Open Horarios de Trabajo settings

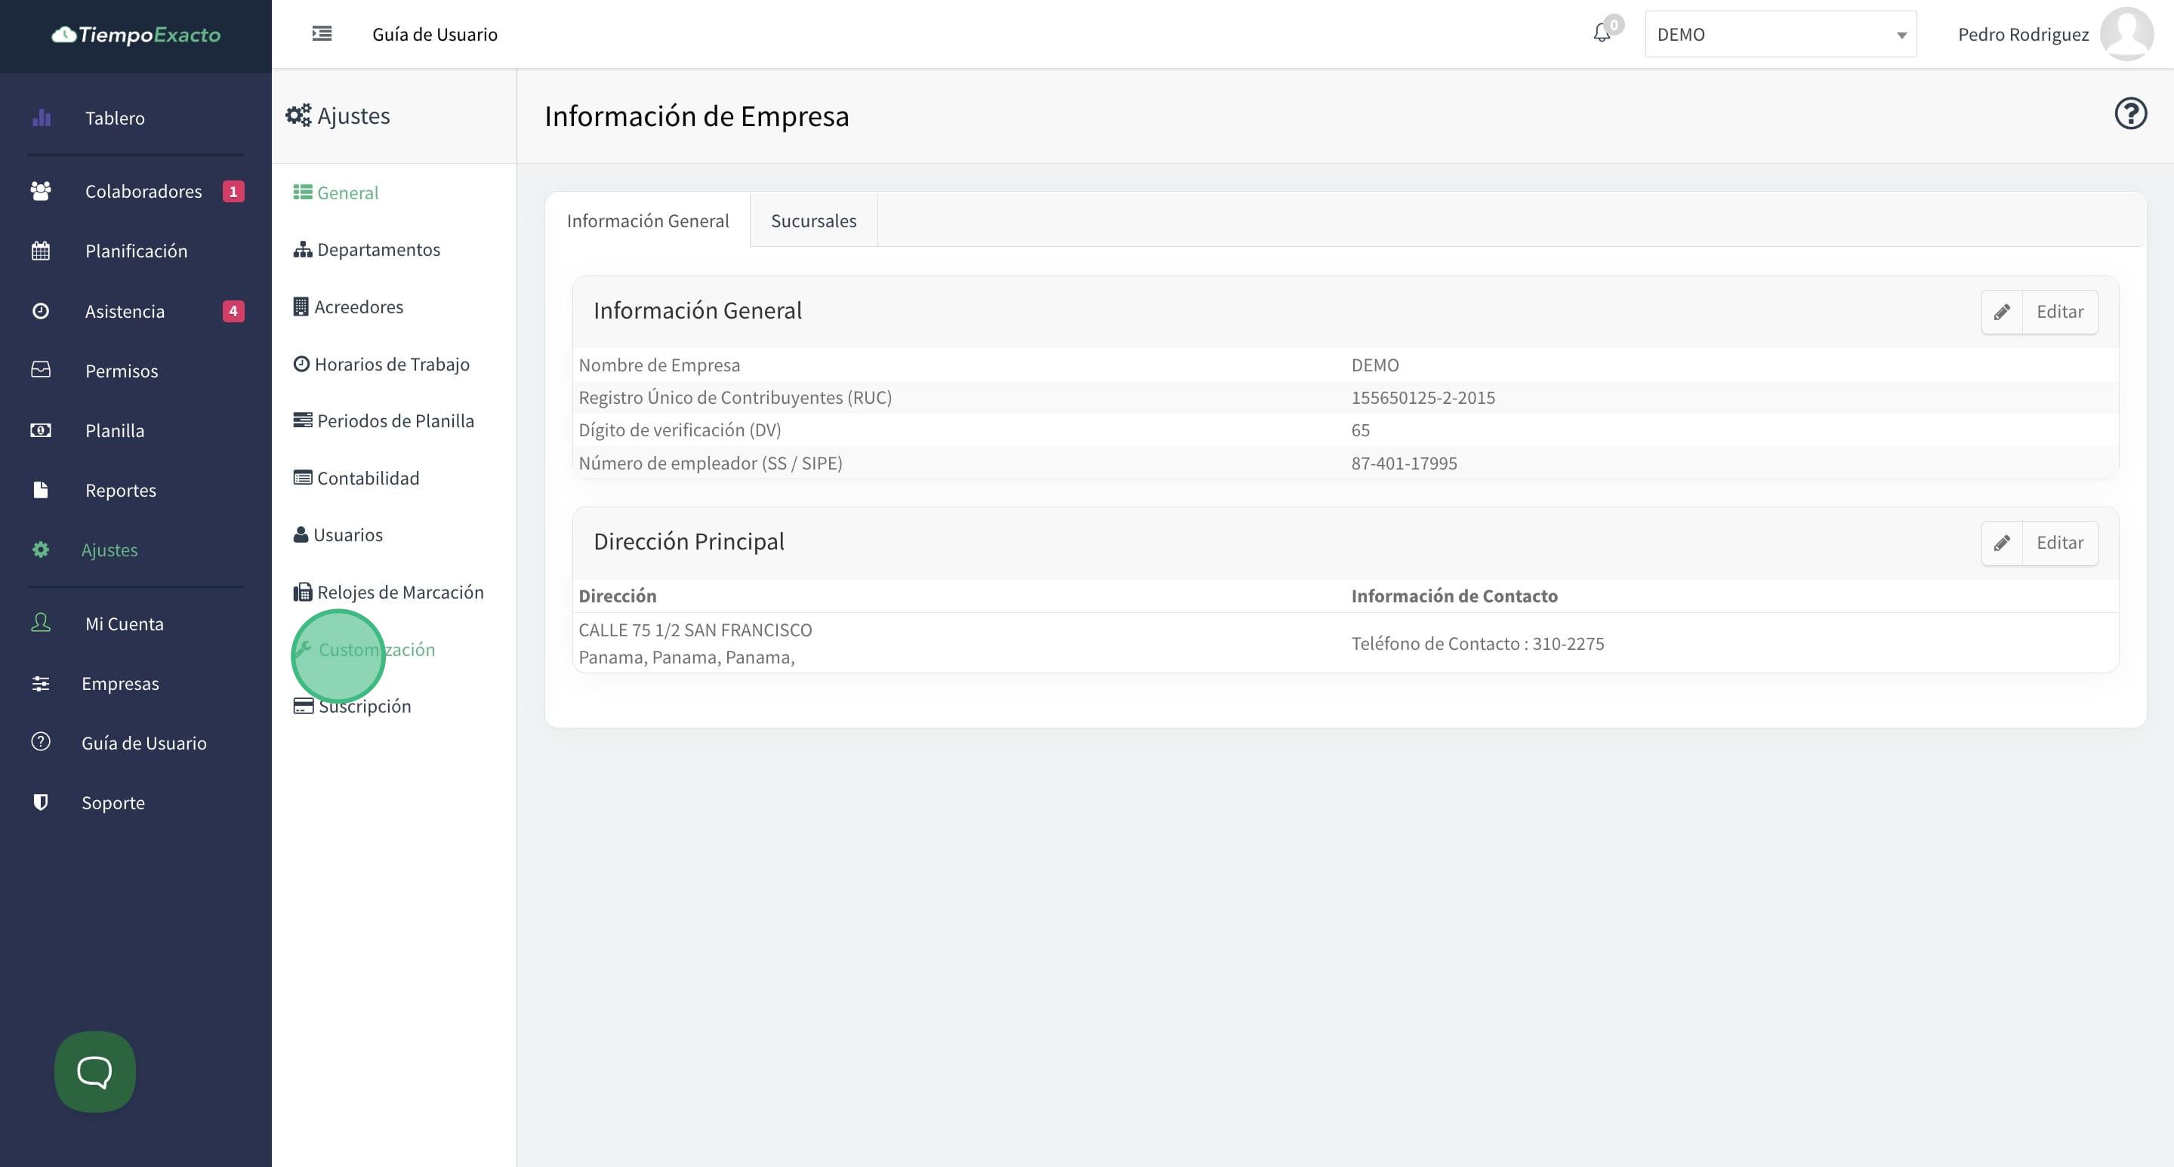[x=390, y=364]
